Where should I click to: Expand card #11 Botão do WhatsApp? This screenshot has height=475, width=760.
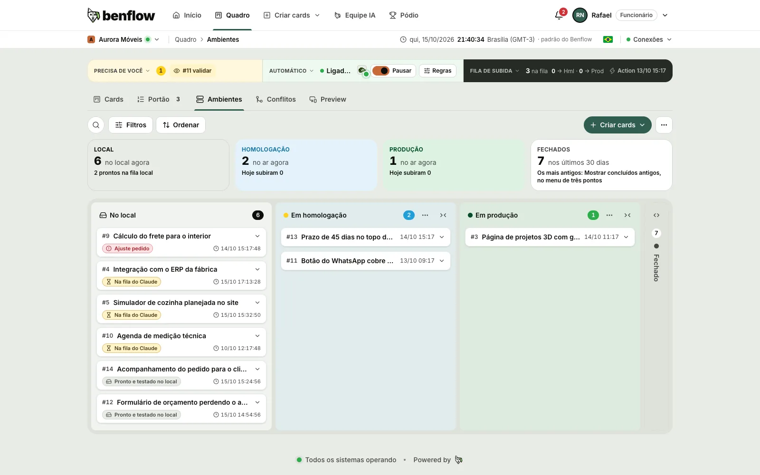click(442, 261)
